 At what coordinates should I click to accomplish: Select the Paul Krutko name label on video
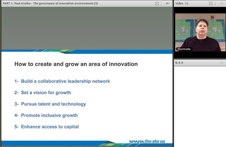[x=184, y=49]
